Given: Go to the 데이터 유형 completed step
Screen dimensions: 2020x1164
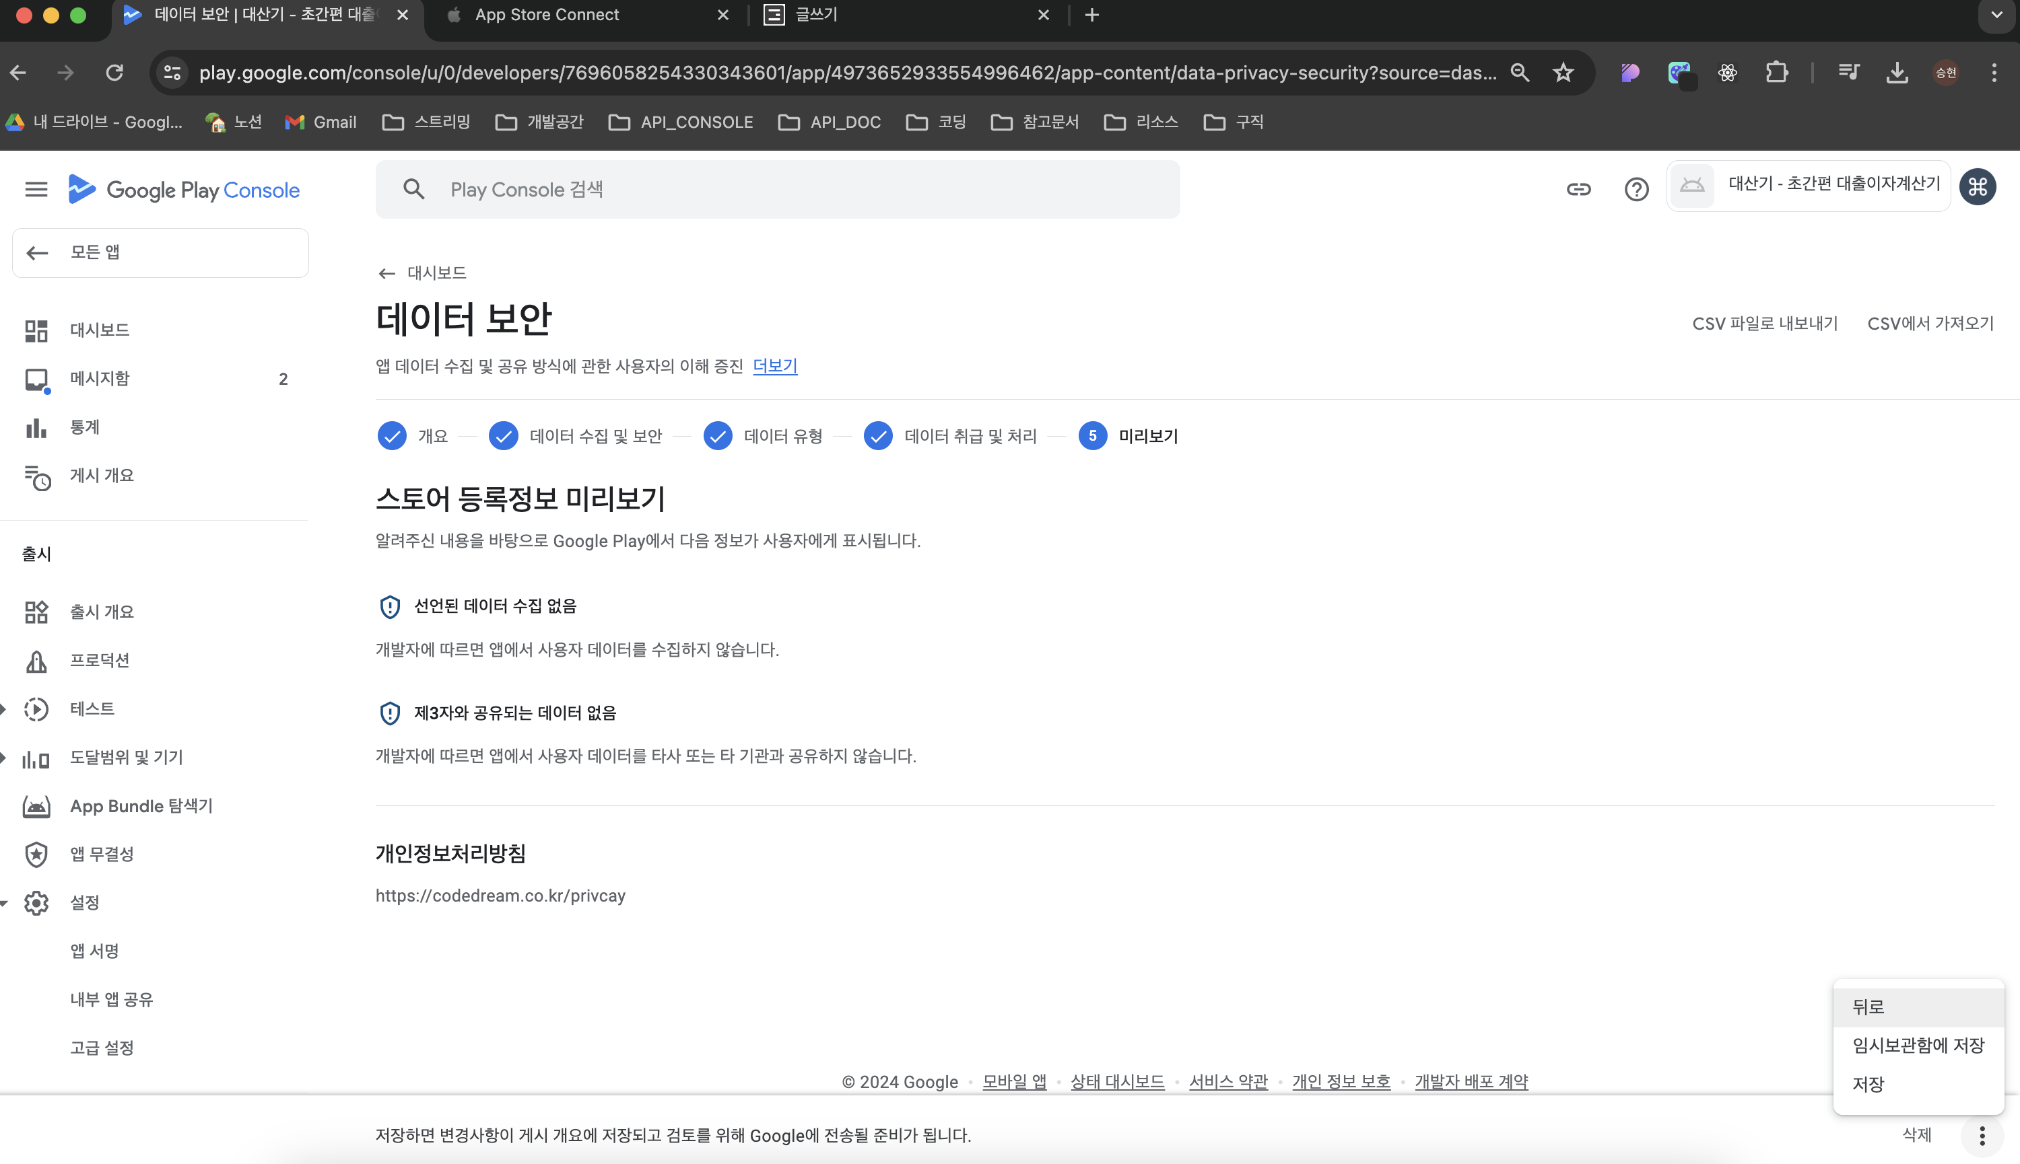Looking at the screenshot, I should 763,436.
